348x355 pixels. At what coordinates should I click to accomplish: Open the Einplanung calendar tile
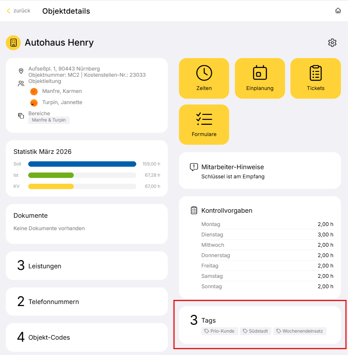[260, 78]
